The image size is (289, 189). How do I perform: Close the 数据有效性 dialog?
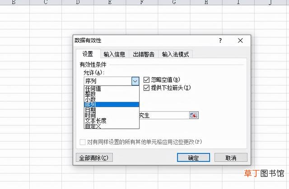click(x=240, y=40)
